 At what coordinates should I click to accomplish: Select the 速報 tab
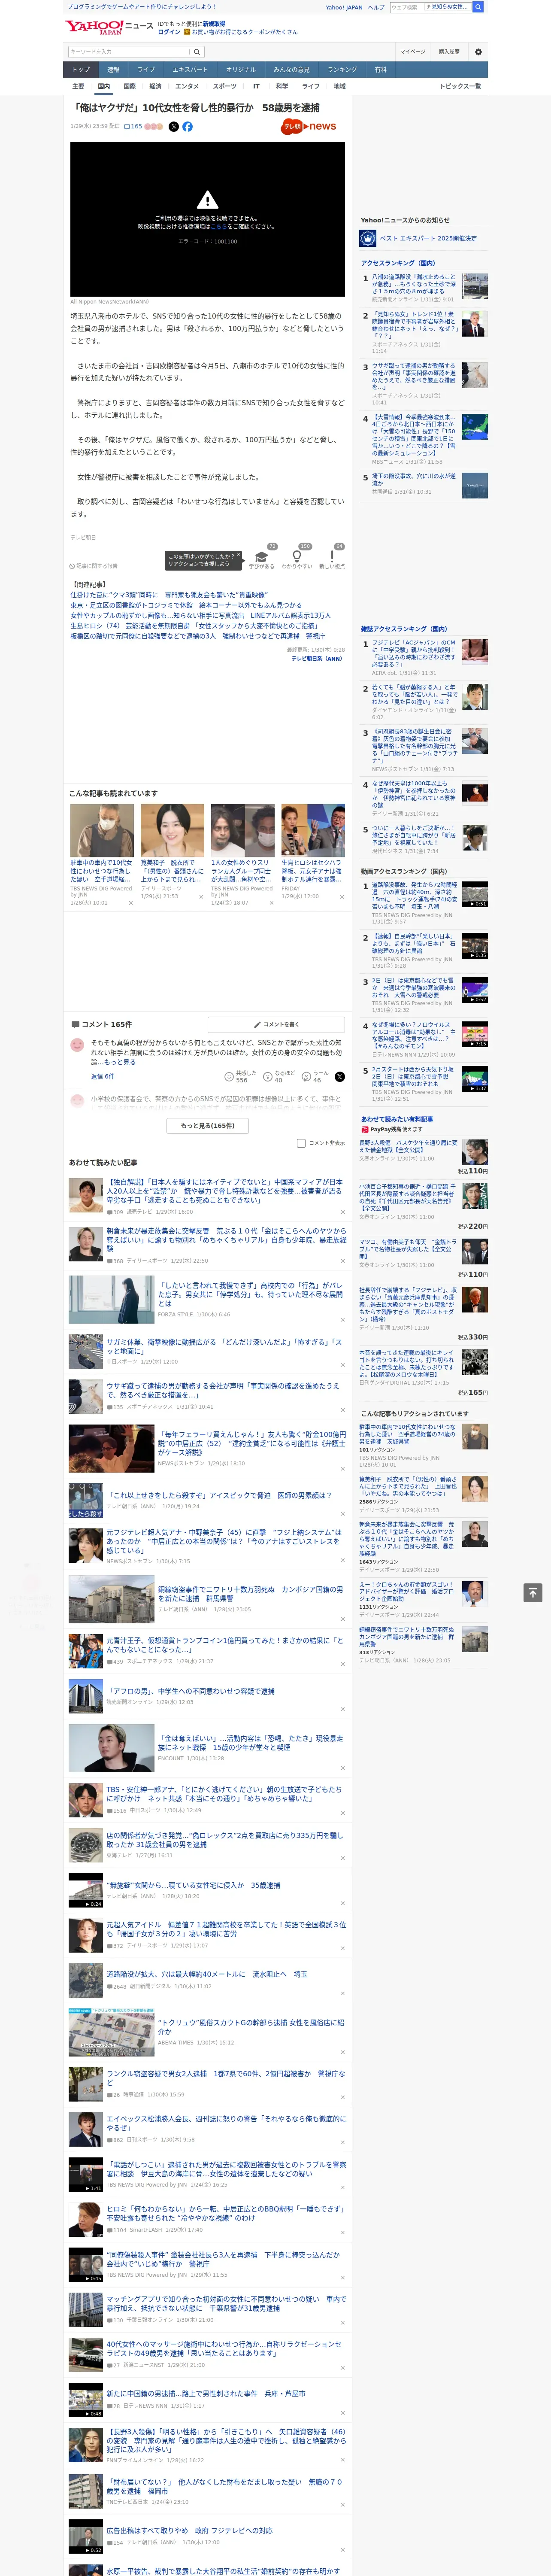113,70
